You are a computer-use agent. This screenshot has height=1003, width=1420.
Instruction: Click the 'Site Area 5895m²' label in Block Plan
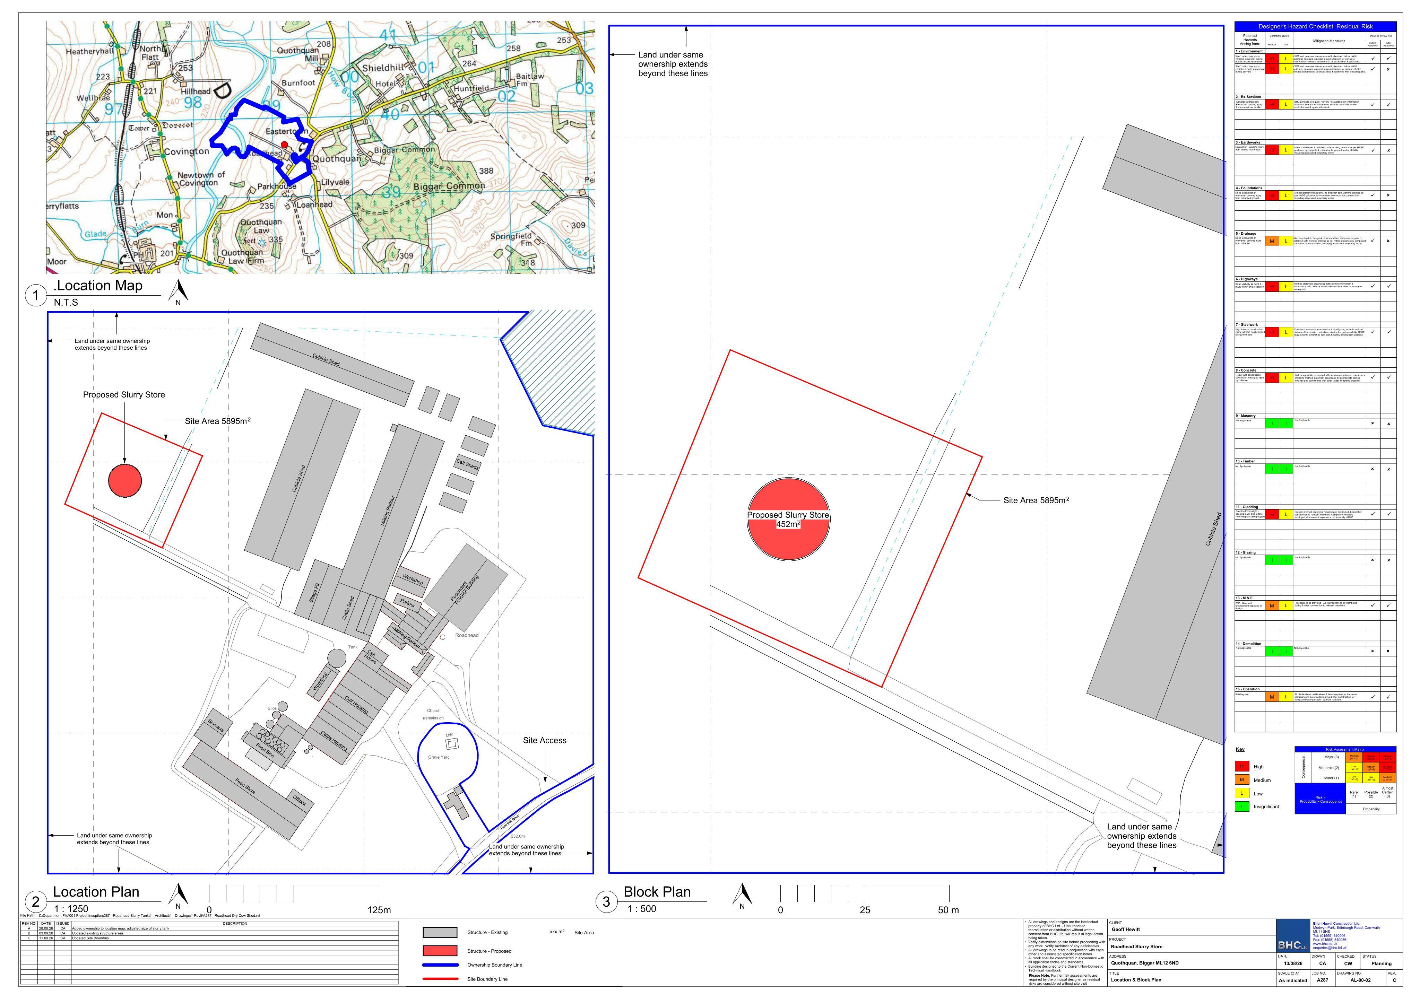pos(1036,500)
